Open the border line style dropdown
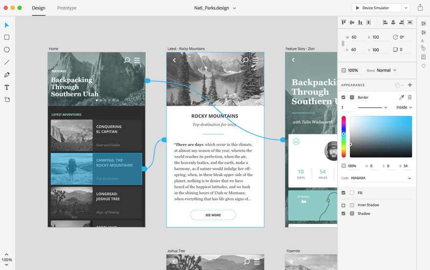The height and width of the screenshot is (270, 430). (x=372, y=107)
